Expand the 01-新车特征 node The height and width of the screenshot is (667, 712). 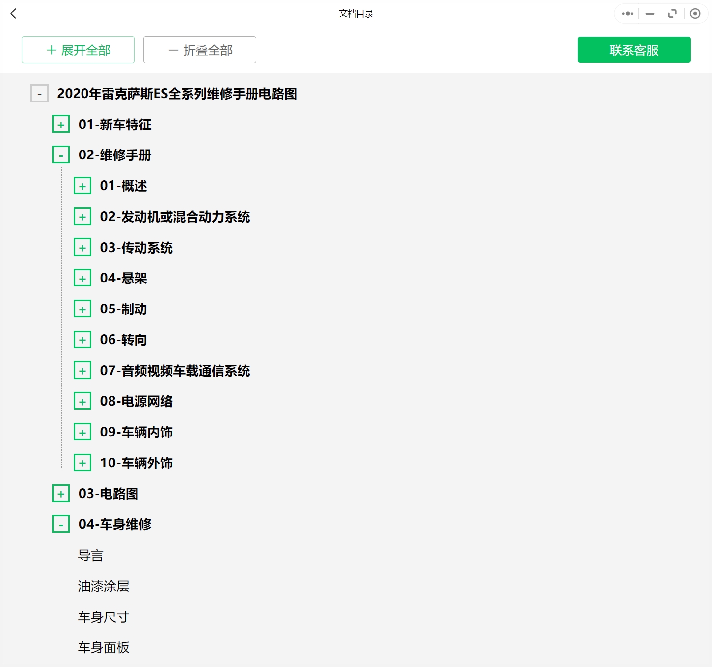tap(60, 124)
